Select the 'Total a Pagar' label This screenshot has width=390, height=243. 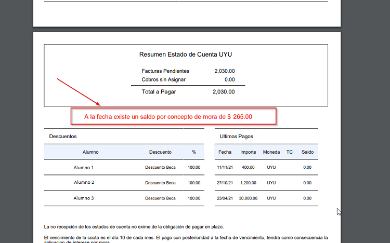(x=159, y=92)
